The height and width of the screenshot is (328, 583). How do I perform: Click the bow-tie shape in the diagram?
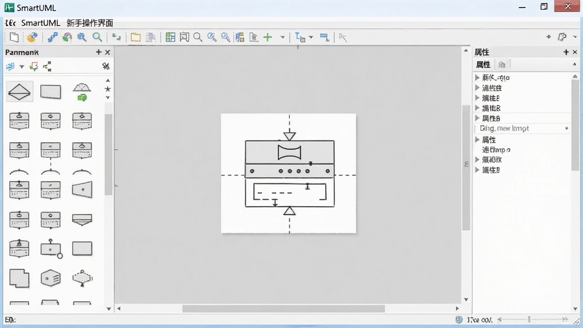tap(289, 153)
